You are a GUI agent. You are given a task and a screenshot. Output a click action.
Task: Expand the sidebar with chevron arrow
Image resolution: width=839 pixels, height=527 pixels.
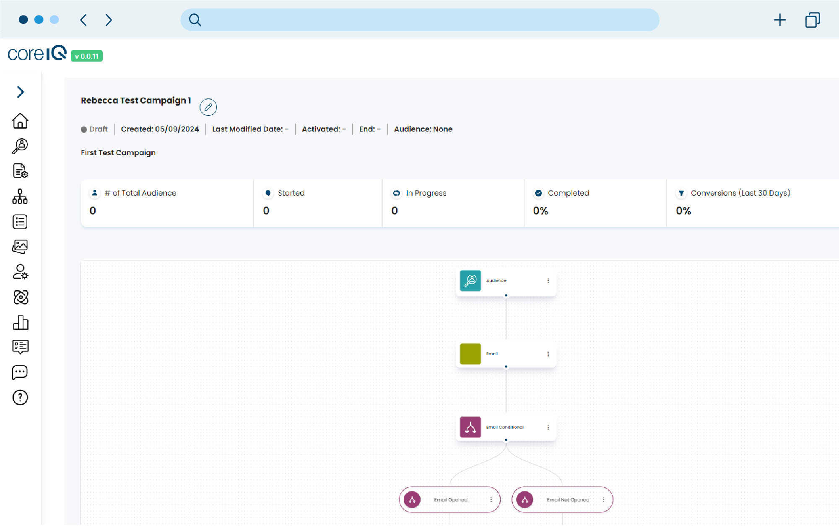(x=20, y=92)
